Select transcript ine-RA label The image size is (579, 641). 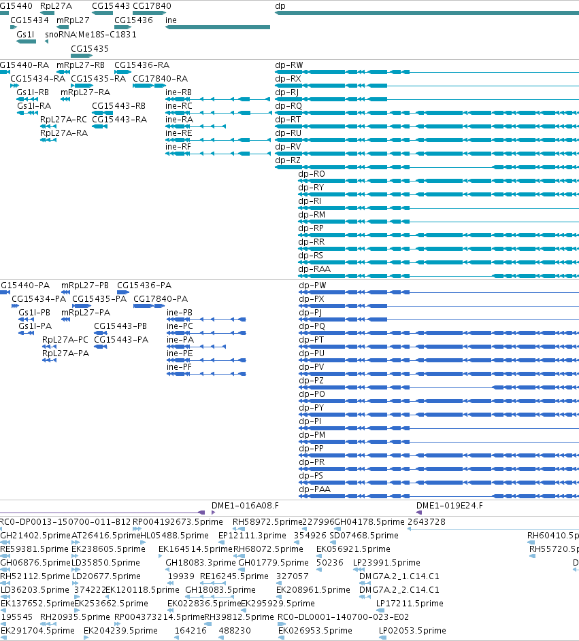(x=179, y=120)
